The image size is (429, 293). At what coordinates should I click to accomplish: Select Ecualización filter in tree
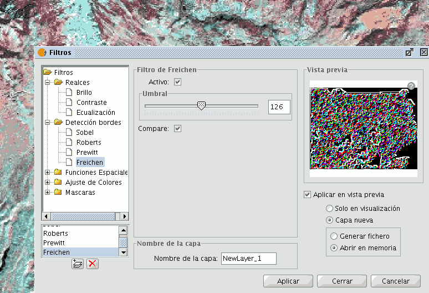(x=96, y=112)
